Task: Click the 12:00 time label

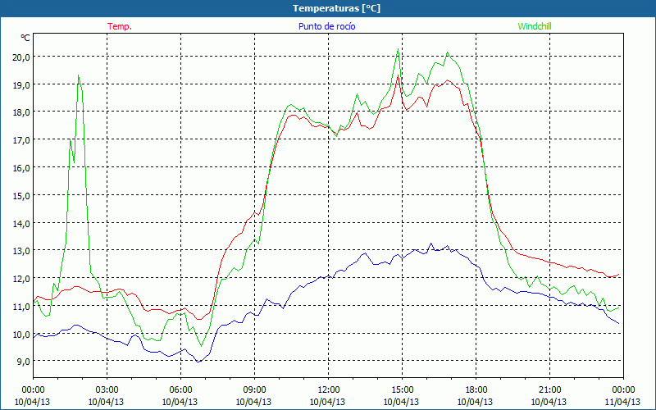Action: pos(328,389)
